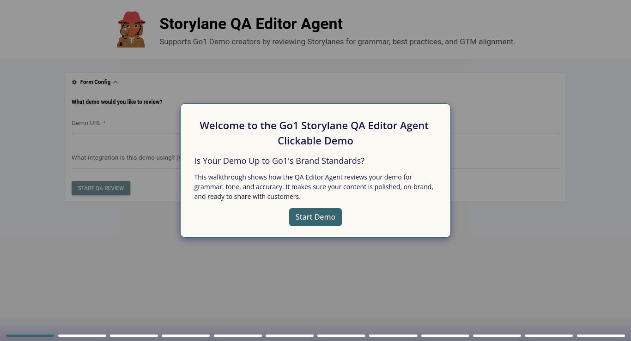Click the detective avatar icon in the header
The image size is (631, 341).
[x=131, y=30]
